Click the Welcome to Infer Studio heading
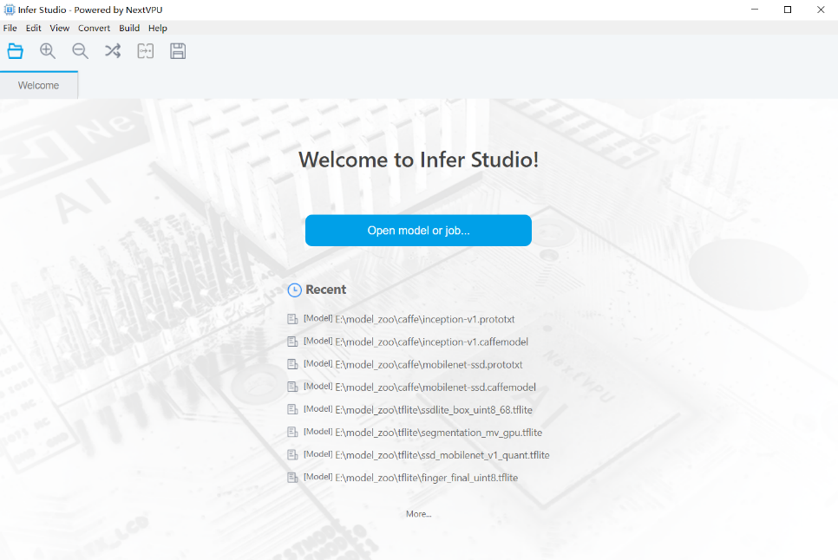The height and width of the screenshot is (560, 838). (x=418, y=160)
